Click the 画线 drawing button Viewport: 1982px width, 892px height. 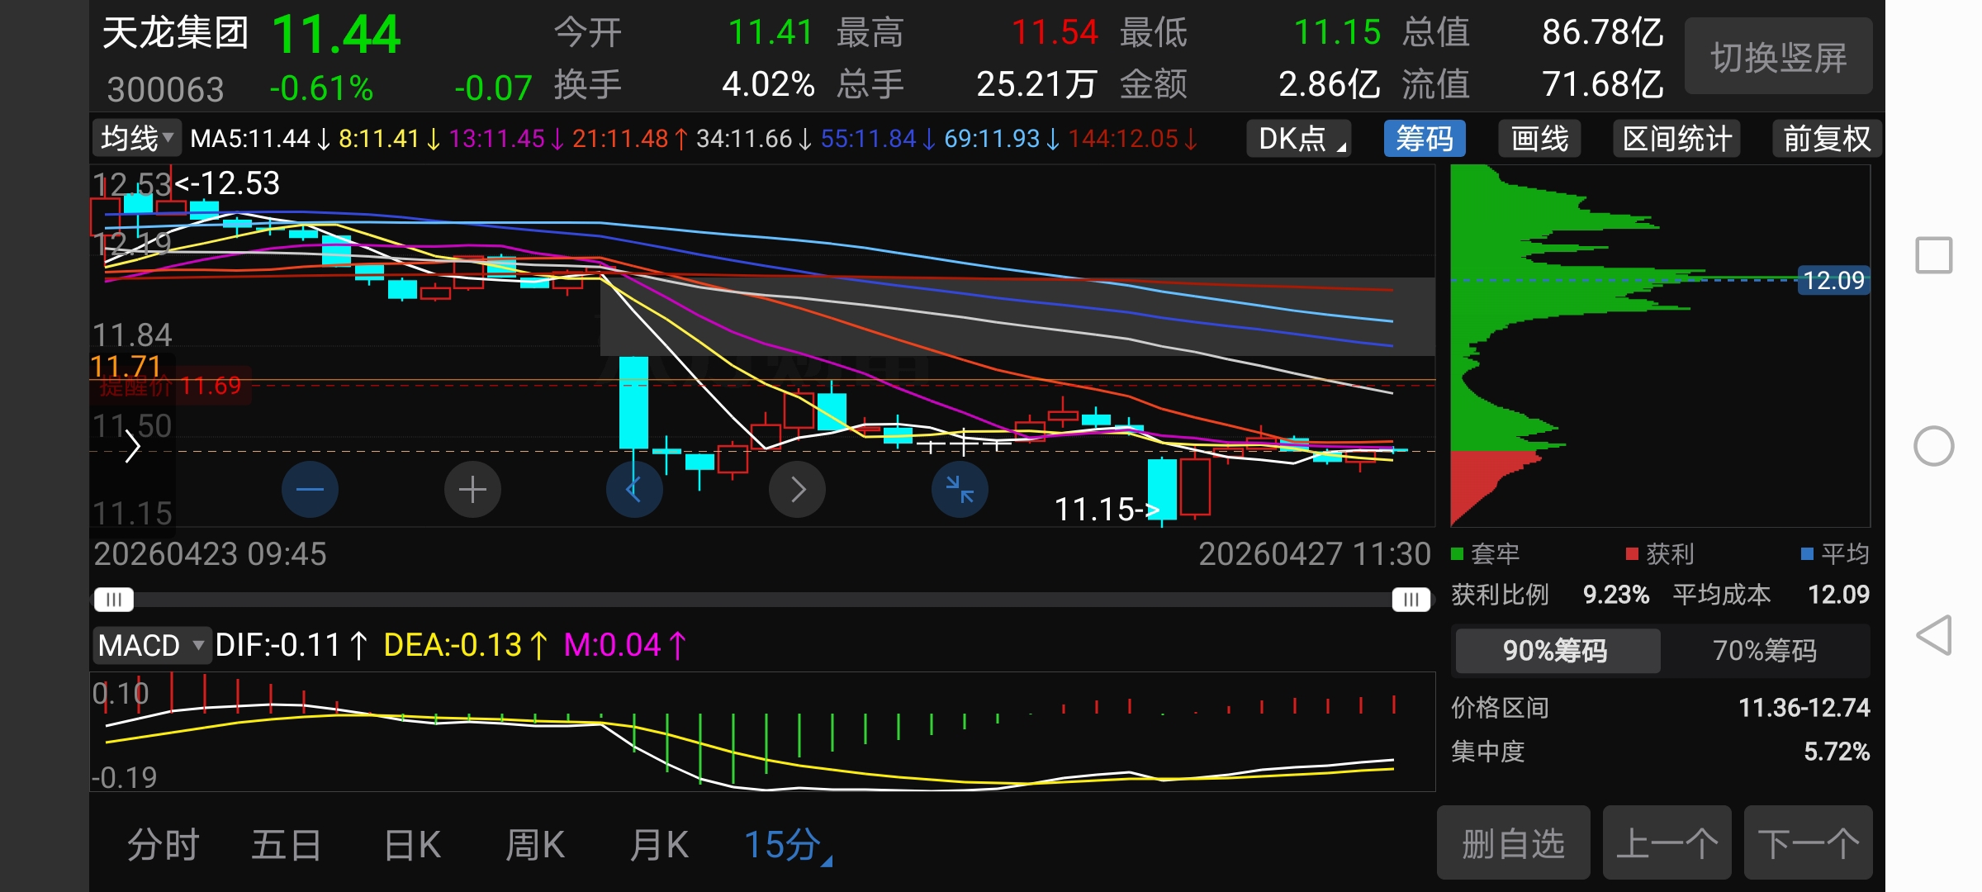[x=1540, y=139]
